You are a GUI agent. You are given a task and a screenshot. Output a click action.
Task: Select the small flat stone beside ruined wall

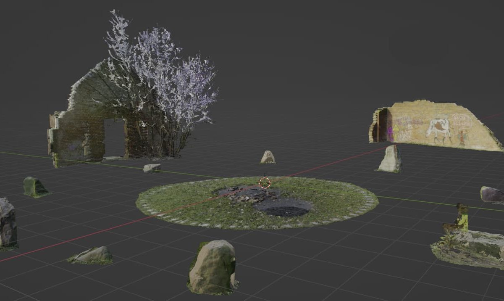coord(152,168)
